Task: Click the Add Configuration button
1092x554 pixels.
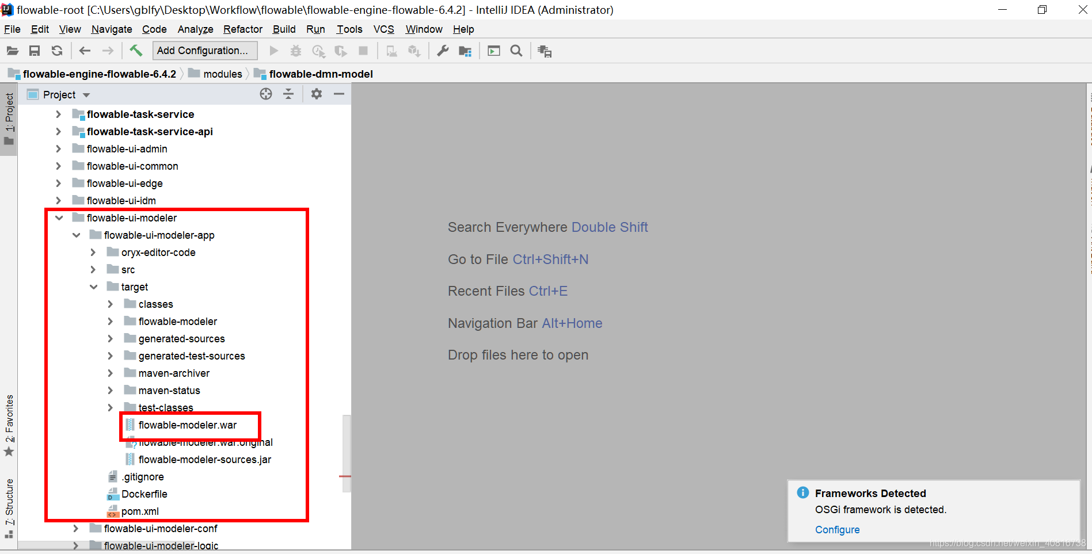Action: [x=205, y=51]
